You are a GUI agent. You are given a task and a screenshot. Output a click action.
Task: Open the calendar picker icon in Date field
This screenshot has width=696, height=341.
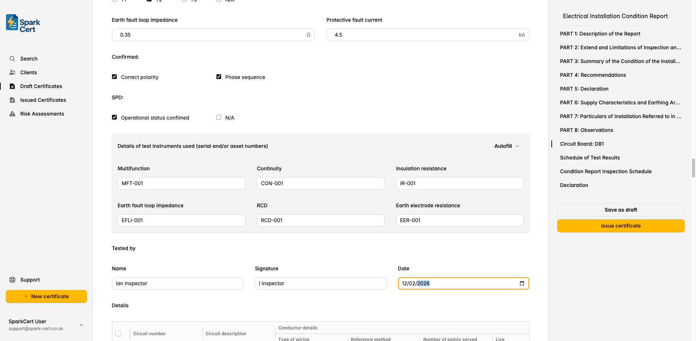pyautogui.click(x=522, y=283)
